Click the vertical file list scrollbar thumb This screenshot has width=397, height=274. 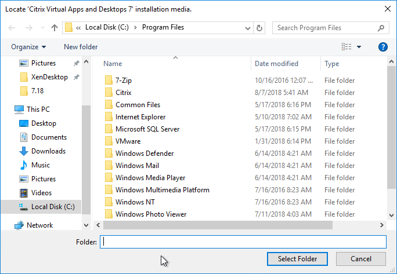[x=391, y=127]
